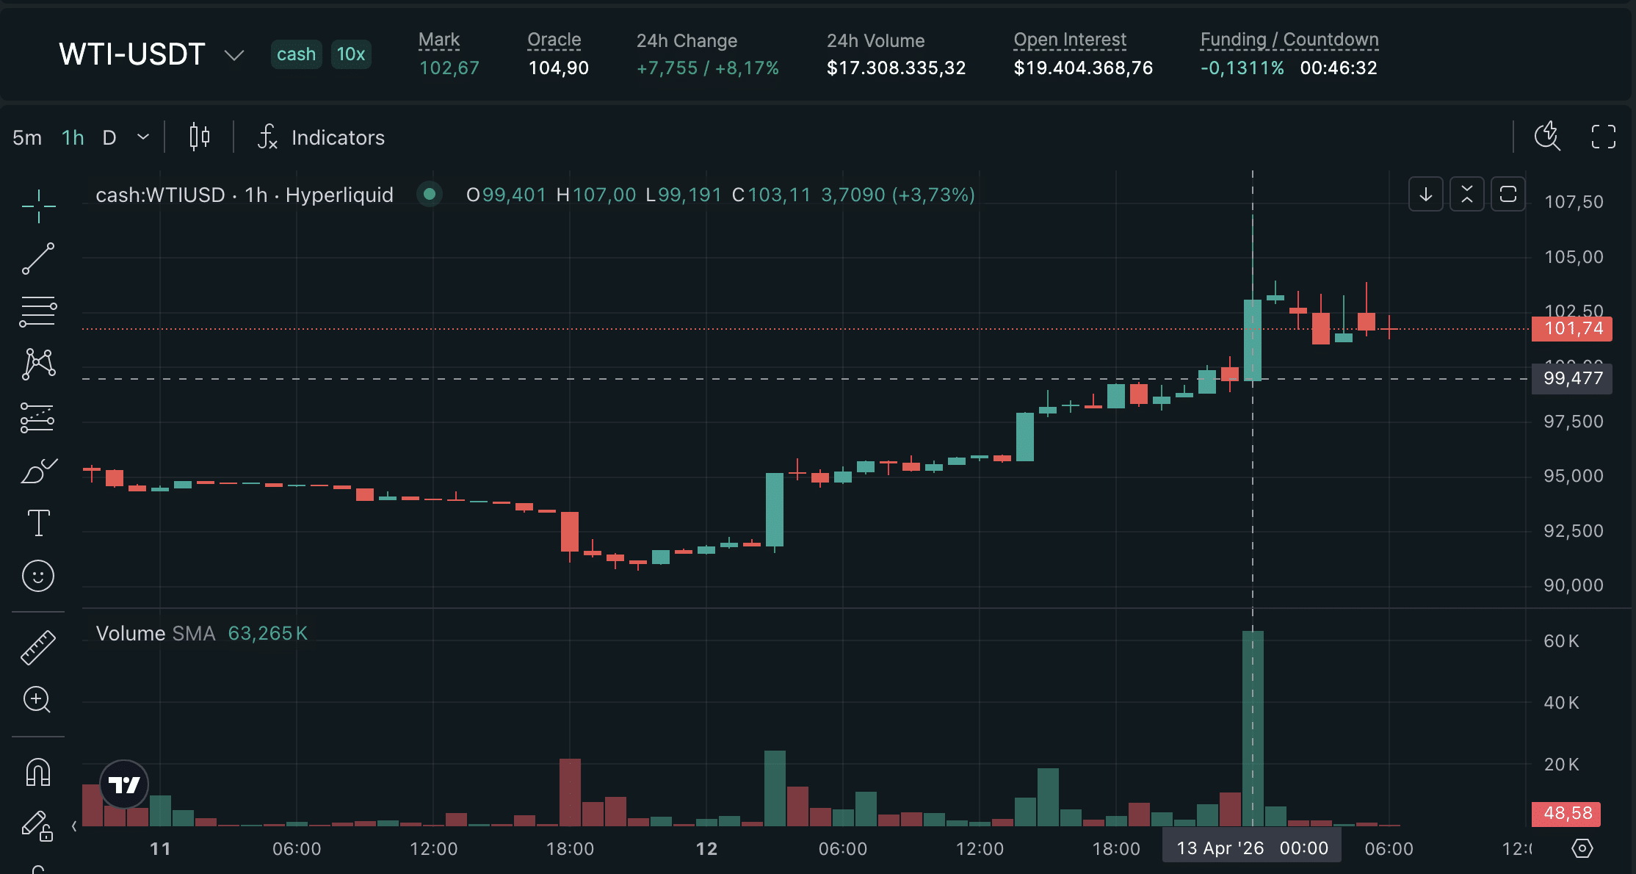Select the crosshair cursor tool
Screen dimensions: 1636x874
(38, 206)
